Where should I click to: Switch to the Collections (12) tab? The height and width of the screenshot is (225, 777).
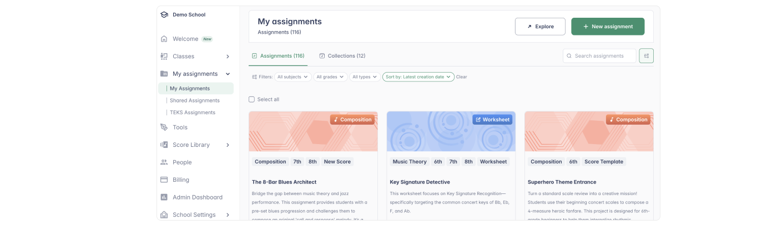click(342, 56)
